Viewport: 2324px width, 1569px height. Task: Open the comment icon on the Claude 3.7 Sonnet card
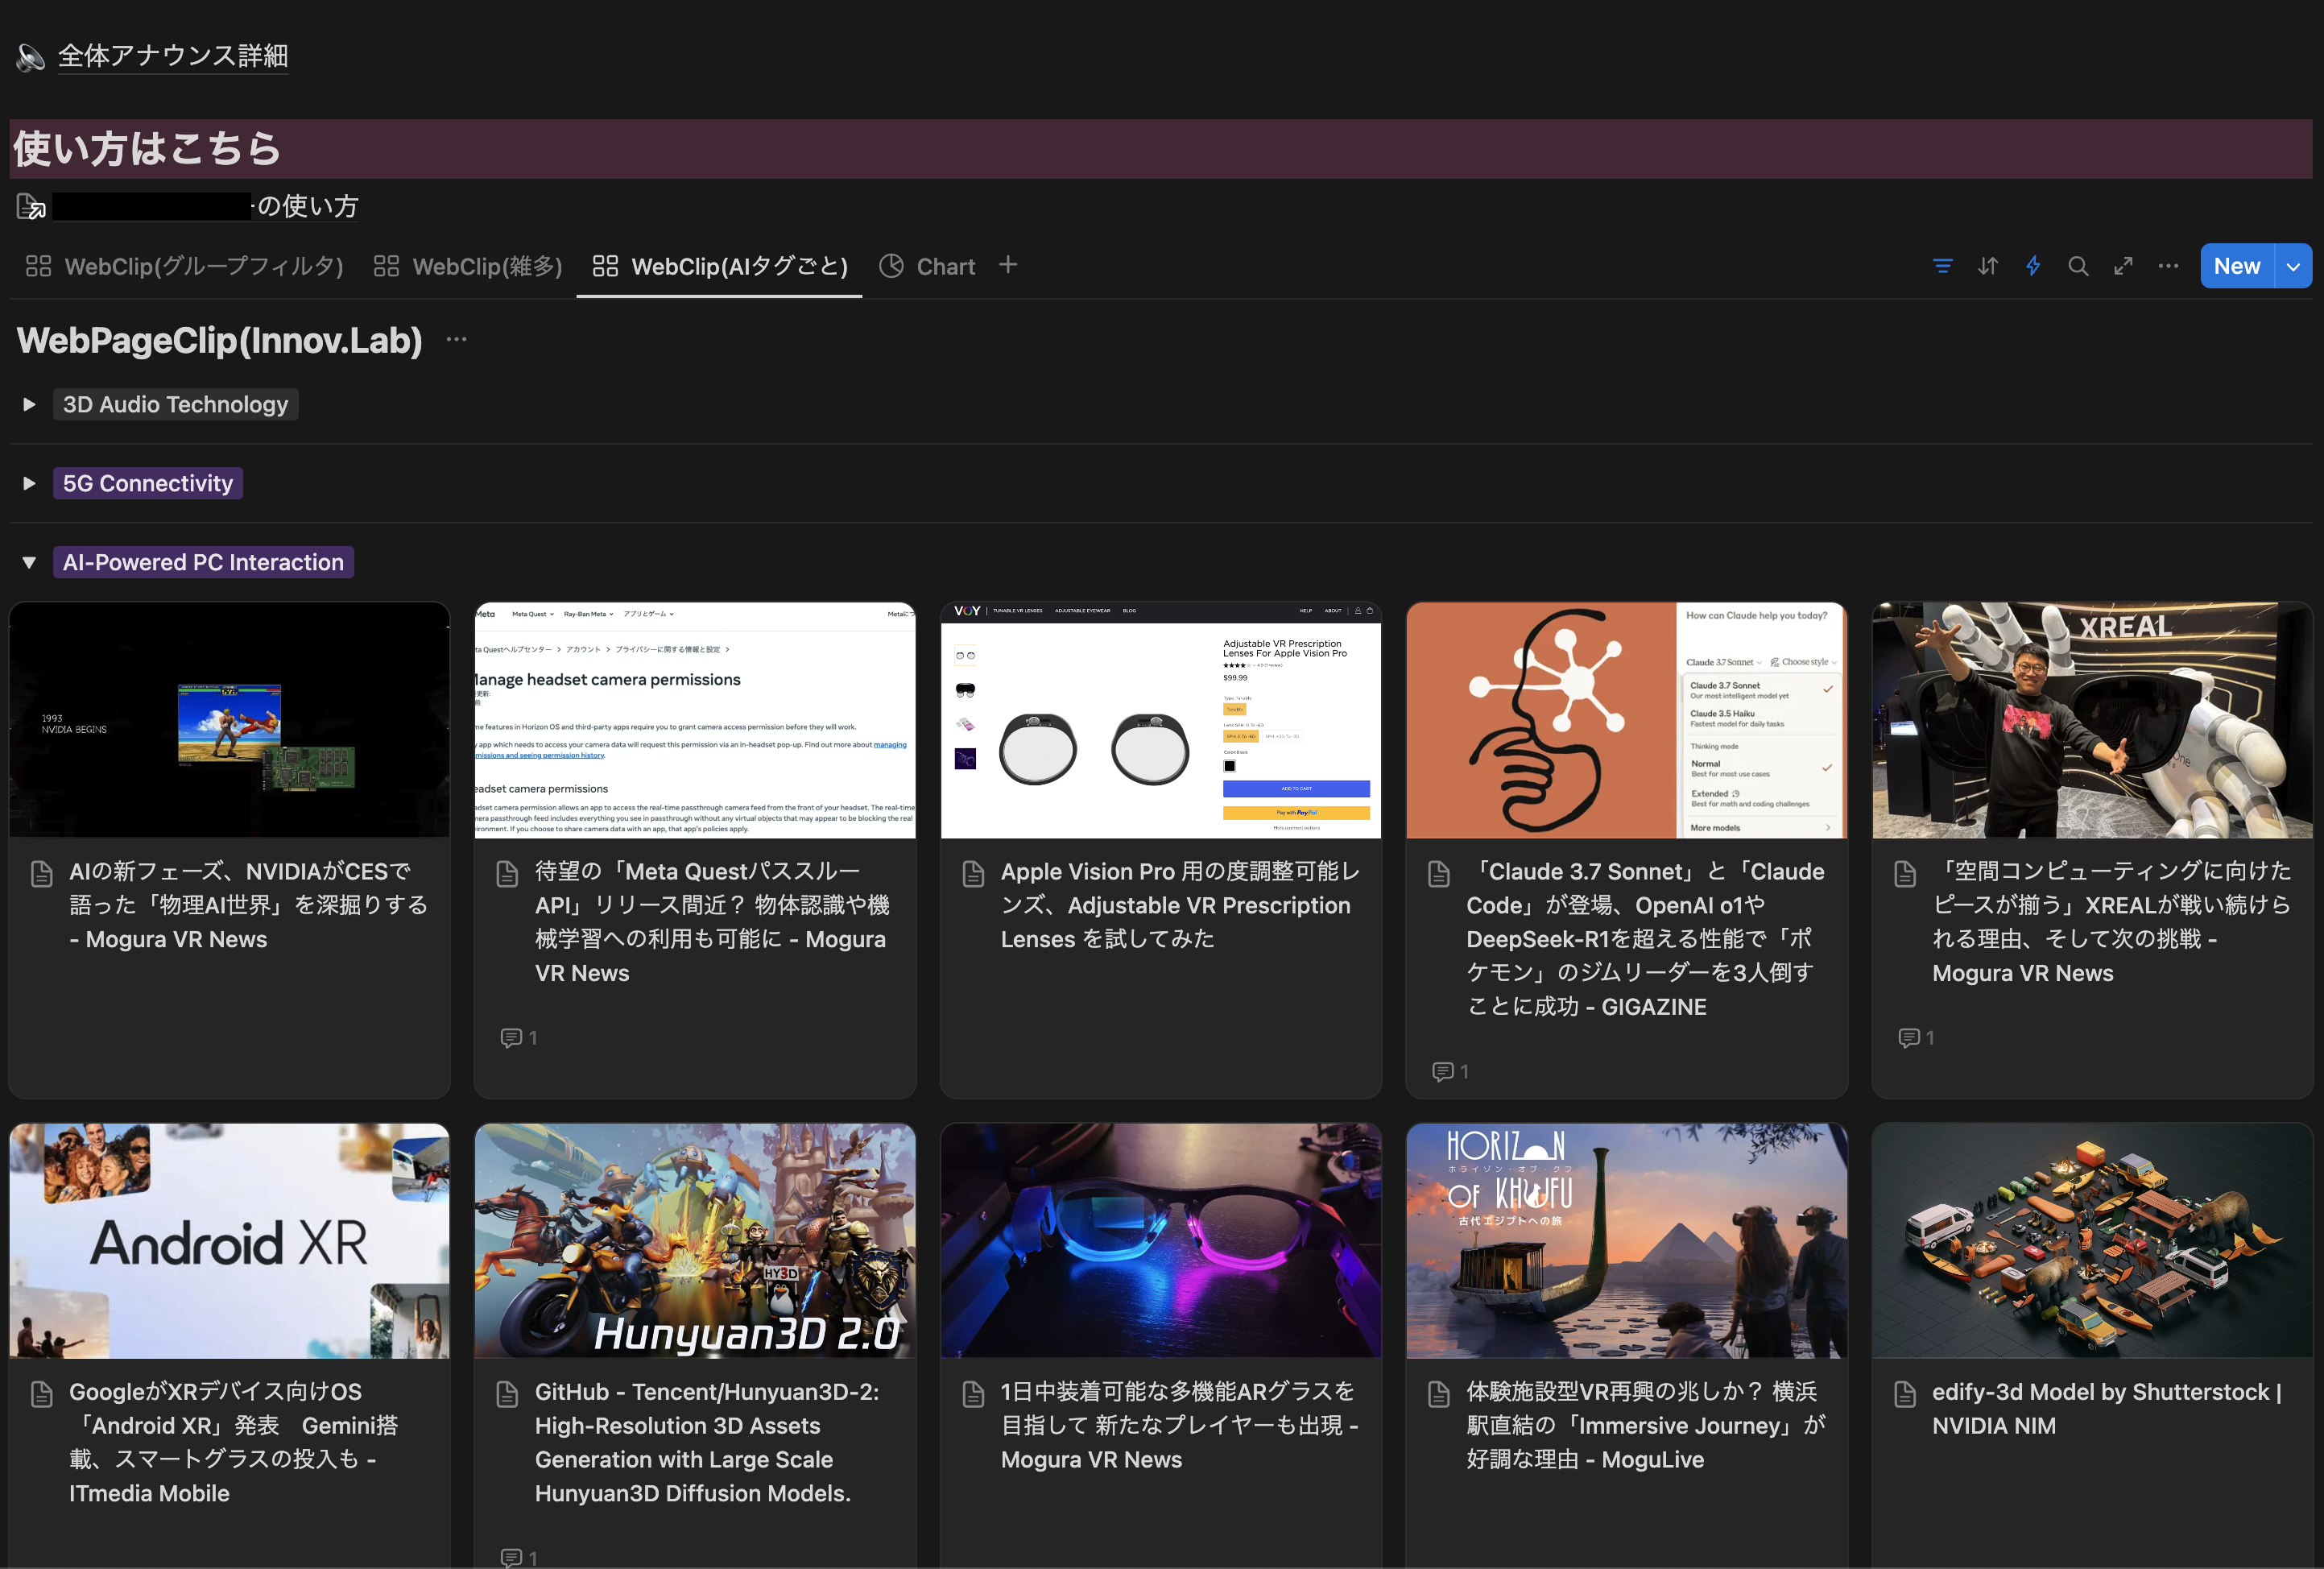pyautogui.click(x=1442, y=1072)
